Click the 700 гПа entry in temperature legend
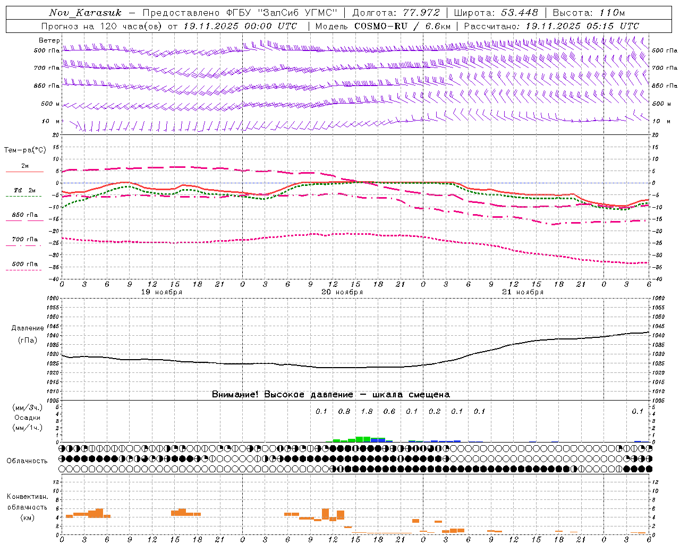This screenshot has height=544, width=680. click(x=24, y=240)
